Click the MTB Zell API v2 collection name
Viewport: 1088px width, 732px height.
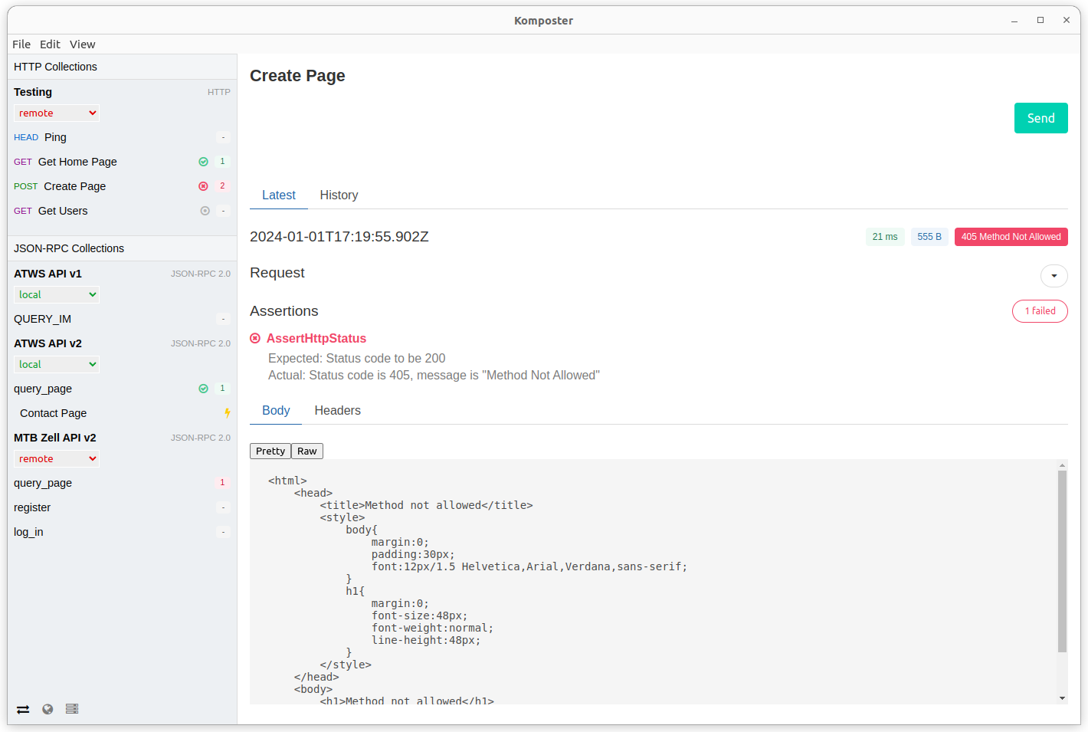pos(55,438)
